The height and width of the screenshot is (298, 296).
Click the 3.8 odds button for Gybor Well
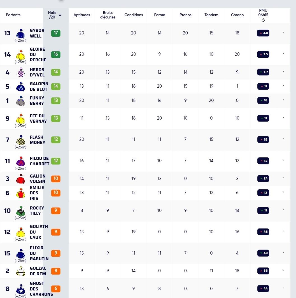coord(263,33)
